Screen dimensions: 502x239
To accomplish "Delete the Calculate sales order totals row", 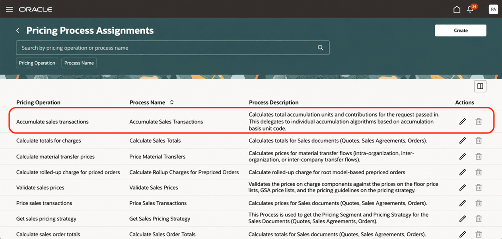I will click(479, 234).
